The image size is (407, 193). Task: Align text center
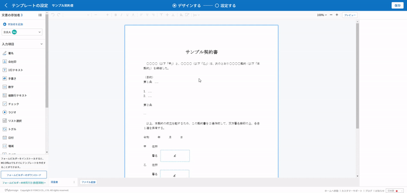coord(147,15)
